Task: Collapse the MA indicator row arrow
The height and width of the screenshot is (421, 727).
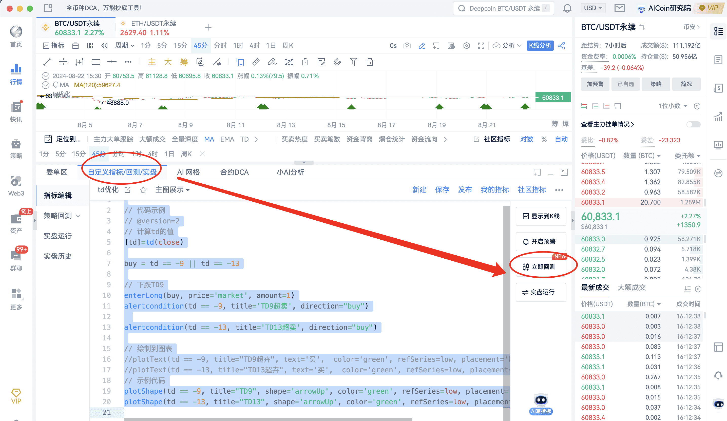Action: tap(46, 85)
